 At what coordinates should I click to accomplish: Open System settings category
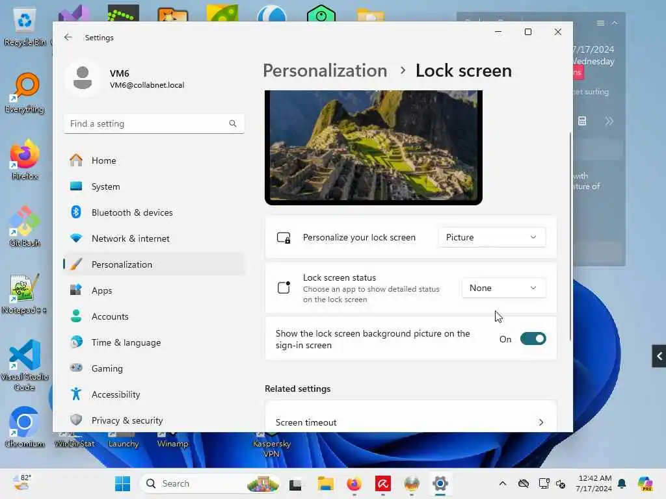(153, 186)
